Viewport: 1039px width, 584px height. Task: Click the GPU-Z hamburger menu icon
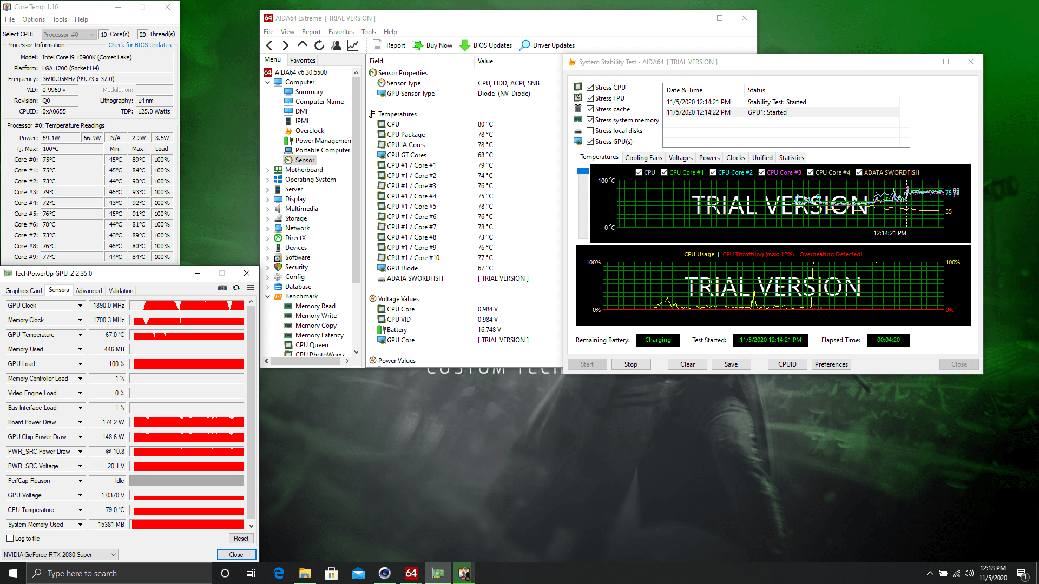251,288
